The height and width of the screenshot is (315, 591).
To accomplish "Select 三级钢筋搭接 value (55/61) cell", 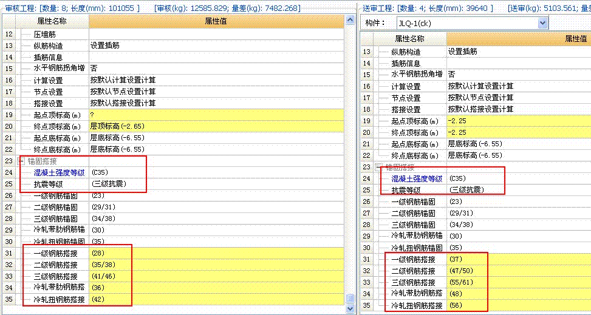I will (x=516, y=282).
